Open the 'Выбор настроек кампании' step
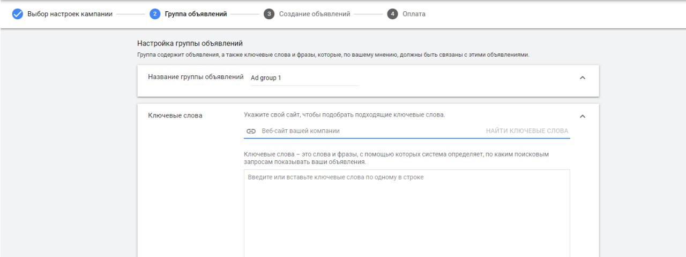This screenshot has width=686, height=257. point(70,14)
